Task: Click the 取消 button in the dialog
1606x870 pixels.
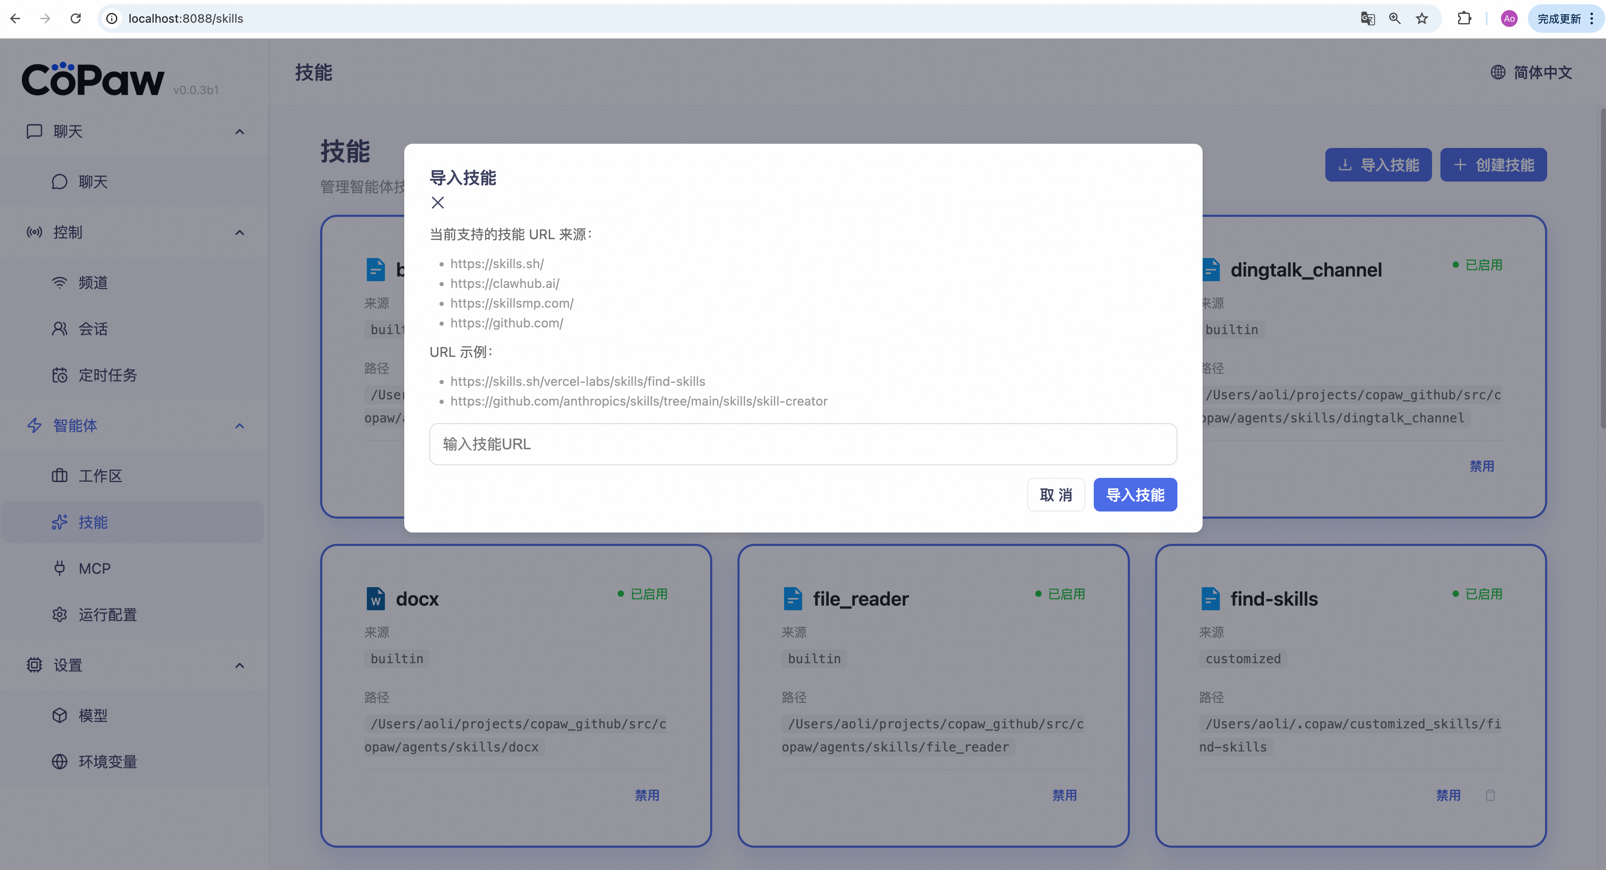Action: (x=1056, y=495)
